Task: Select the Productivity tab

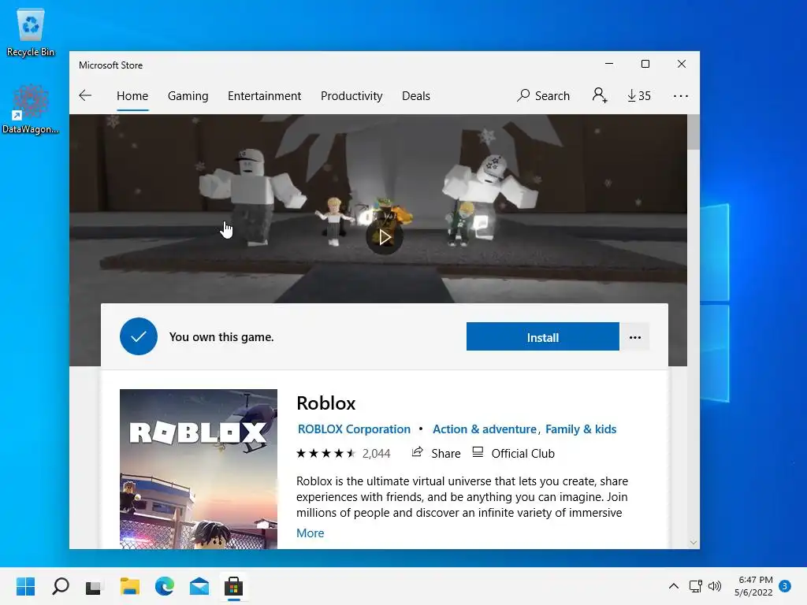Action: coord(351,95)
